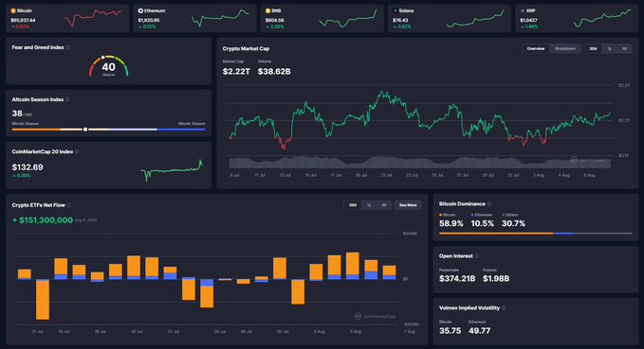Click the Bitcoin red price sparkline

pyautogui.click(x=93, y=18)
